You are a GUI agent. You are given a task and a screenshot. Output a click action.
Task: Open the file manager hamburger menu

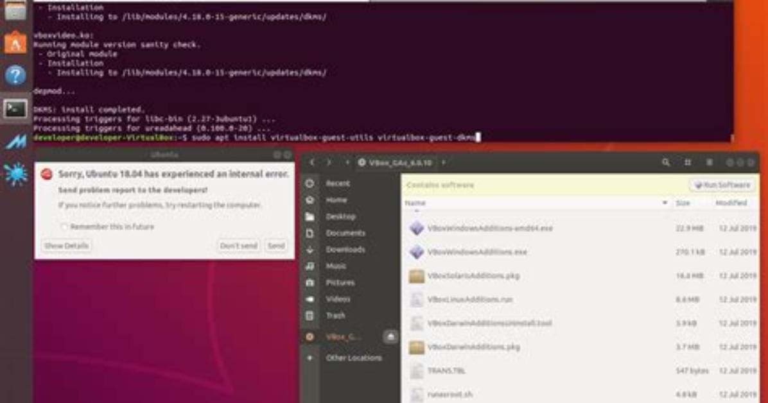(x=709, y=162)
